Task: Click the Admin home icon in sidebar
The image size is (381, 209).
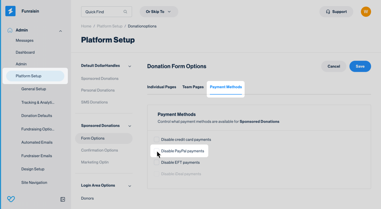Action: 10,30
